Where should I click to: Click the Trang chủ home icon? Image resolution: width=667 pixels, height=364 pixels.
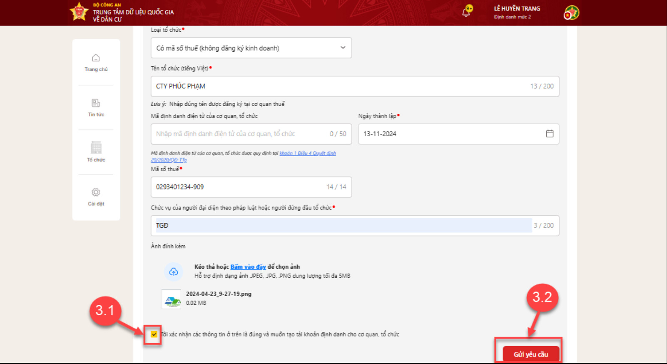[x=96, y=58]
